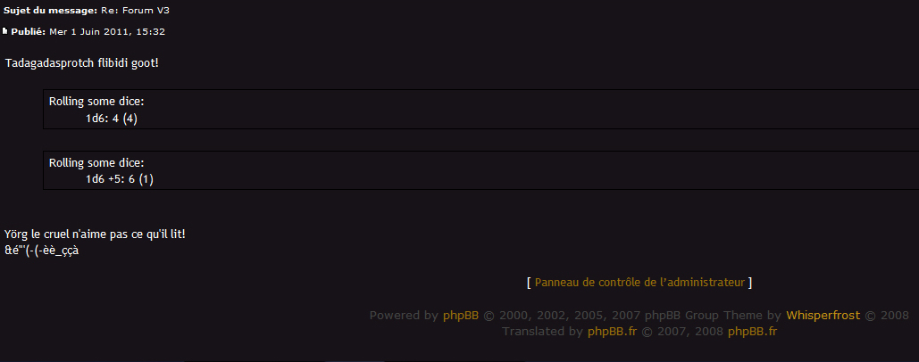
Task: Click the second Rolling some dice heading
Action: [x=96, y=163]
